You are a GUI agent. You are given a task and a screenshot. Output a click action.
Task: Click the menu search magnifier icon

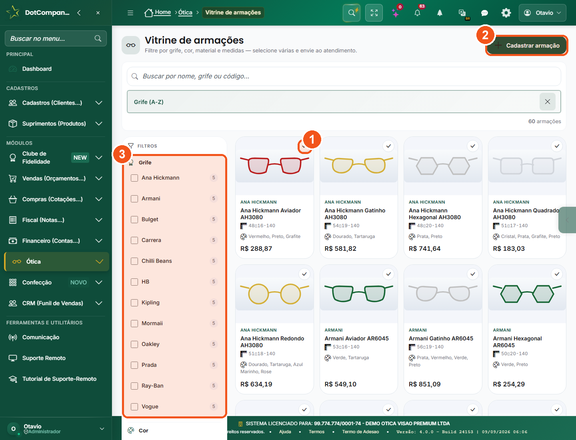98,38
